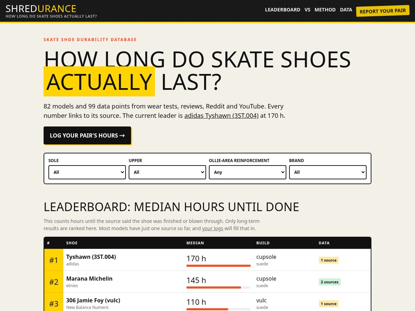This screenshot has height=311, width=415.
Task: Click the SHREDURANCE site logo
Action: tap(41, 9)
